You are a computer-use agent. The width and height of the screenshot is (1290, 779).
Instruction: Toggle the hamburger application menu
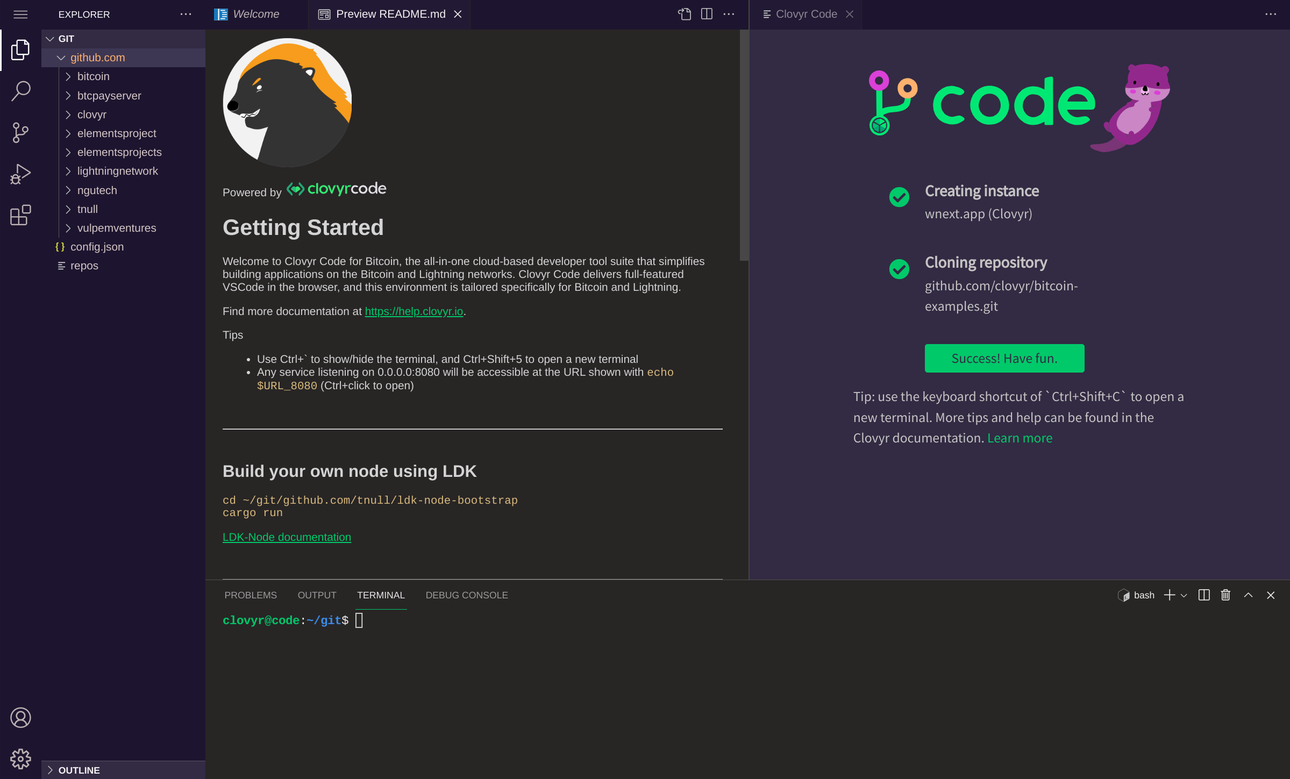(x=20, y=14)
